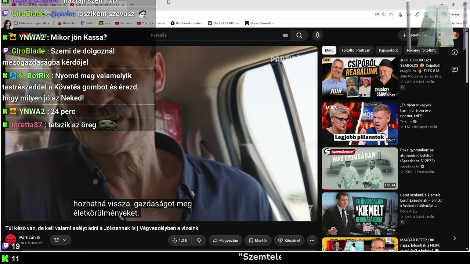Open the media control music note icon
Screen dimensions: 470x264
coord(400,14)
